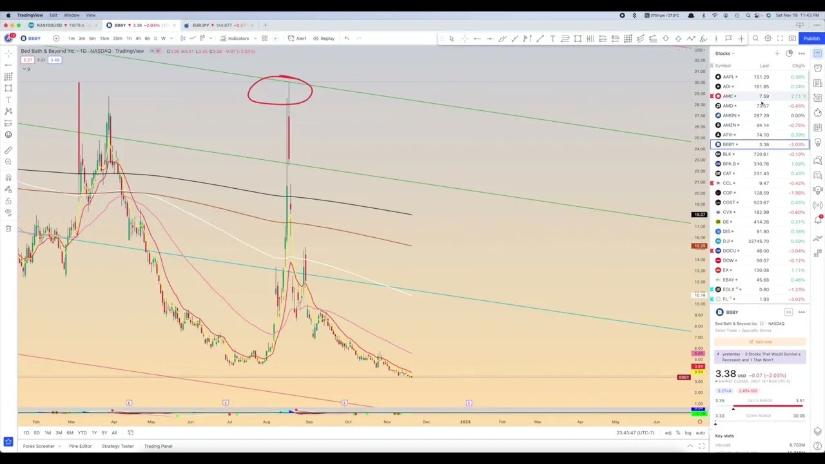The height and width of the screenshot is (464, 825).
Task: Open new tab plus button
Action: [265, 25]
